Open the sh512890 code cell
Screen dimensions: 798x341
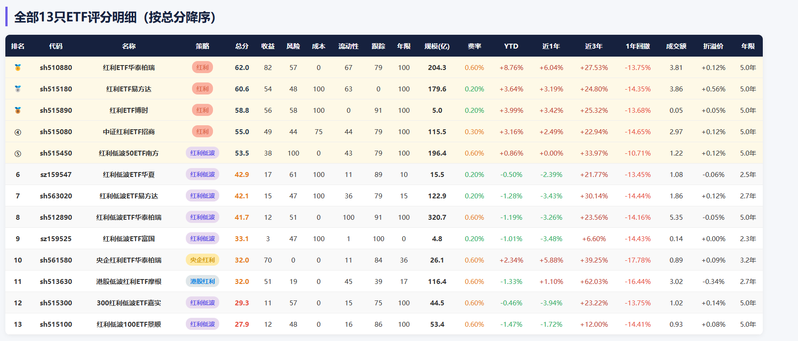pos(56,218)
